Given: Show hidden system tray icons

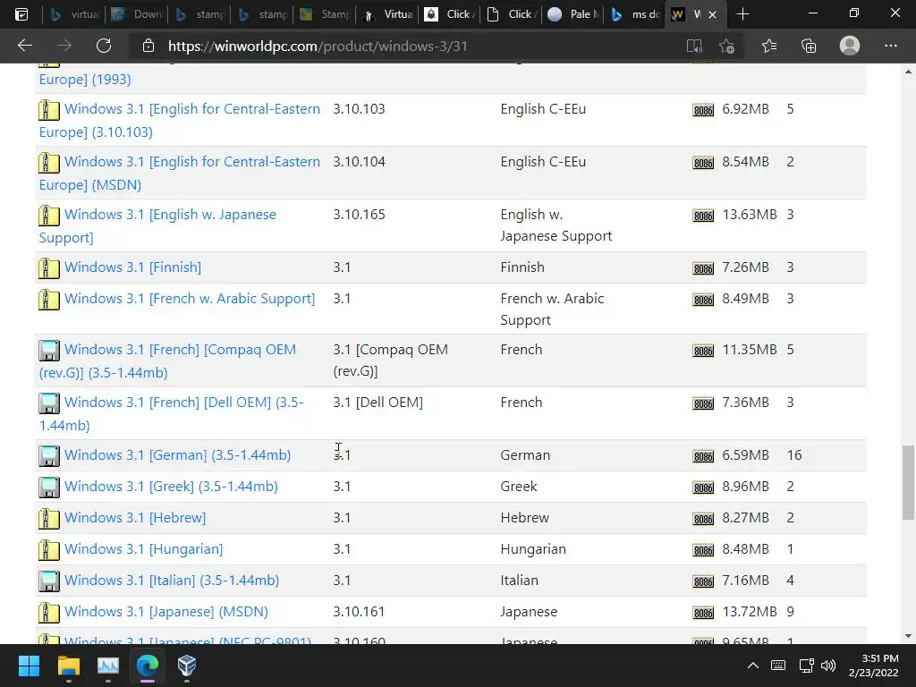Looking at the screenshot, I should coord(753,666).
